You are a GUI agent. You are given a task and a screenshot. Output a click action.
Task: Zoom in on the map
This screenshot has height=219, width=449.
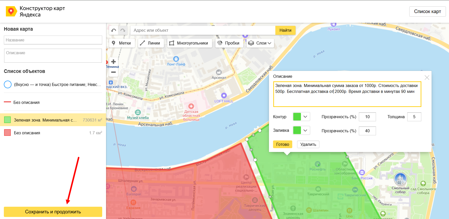113,62
